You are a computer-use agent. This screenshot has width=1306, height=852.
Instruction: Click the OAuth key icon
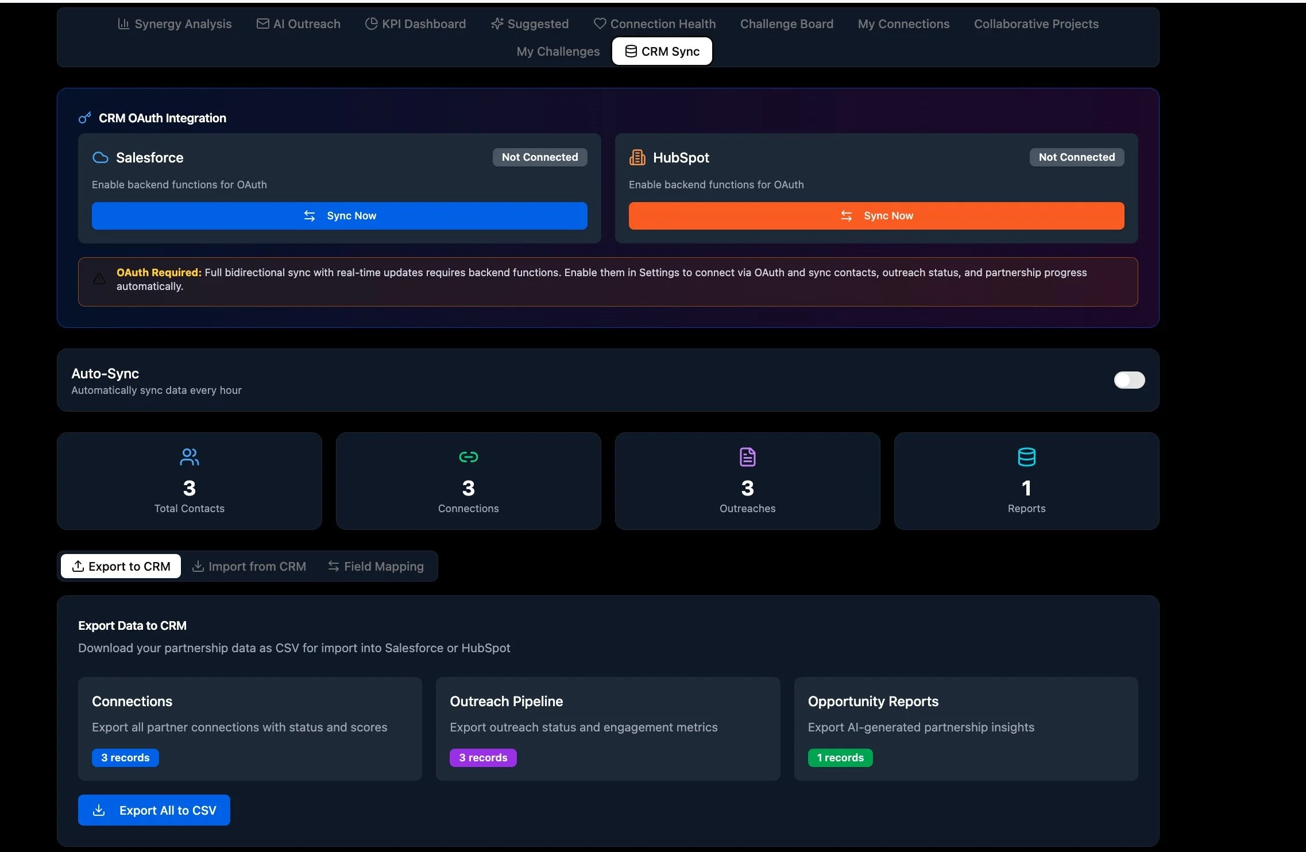(x=85, y=118)
